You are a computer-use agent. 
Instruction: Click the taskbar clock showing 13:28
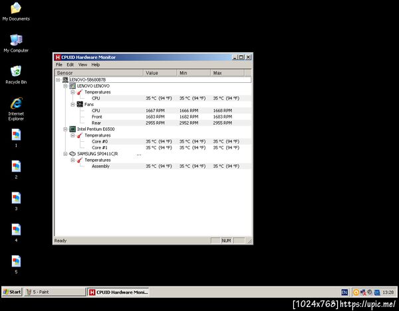(388, 292)
